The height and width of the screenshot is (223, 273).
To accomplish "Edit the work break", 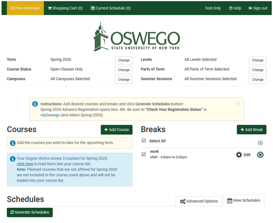I will pos(243,155).
